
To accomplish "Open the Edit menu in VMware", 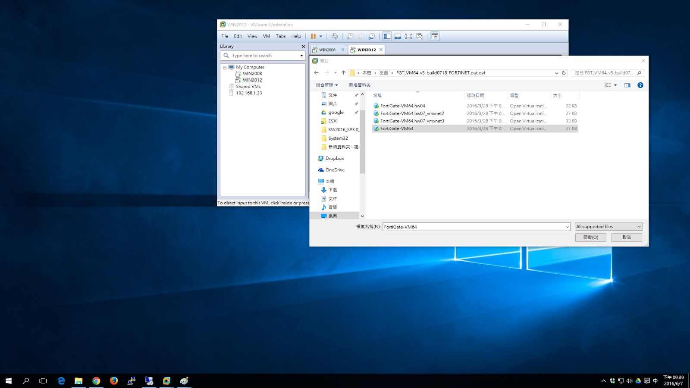I will point(238,36).
